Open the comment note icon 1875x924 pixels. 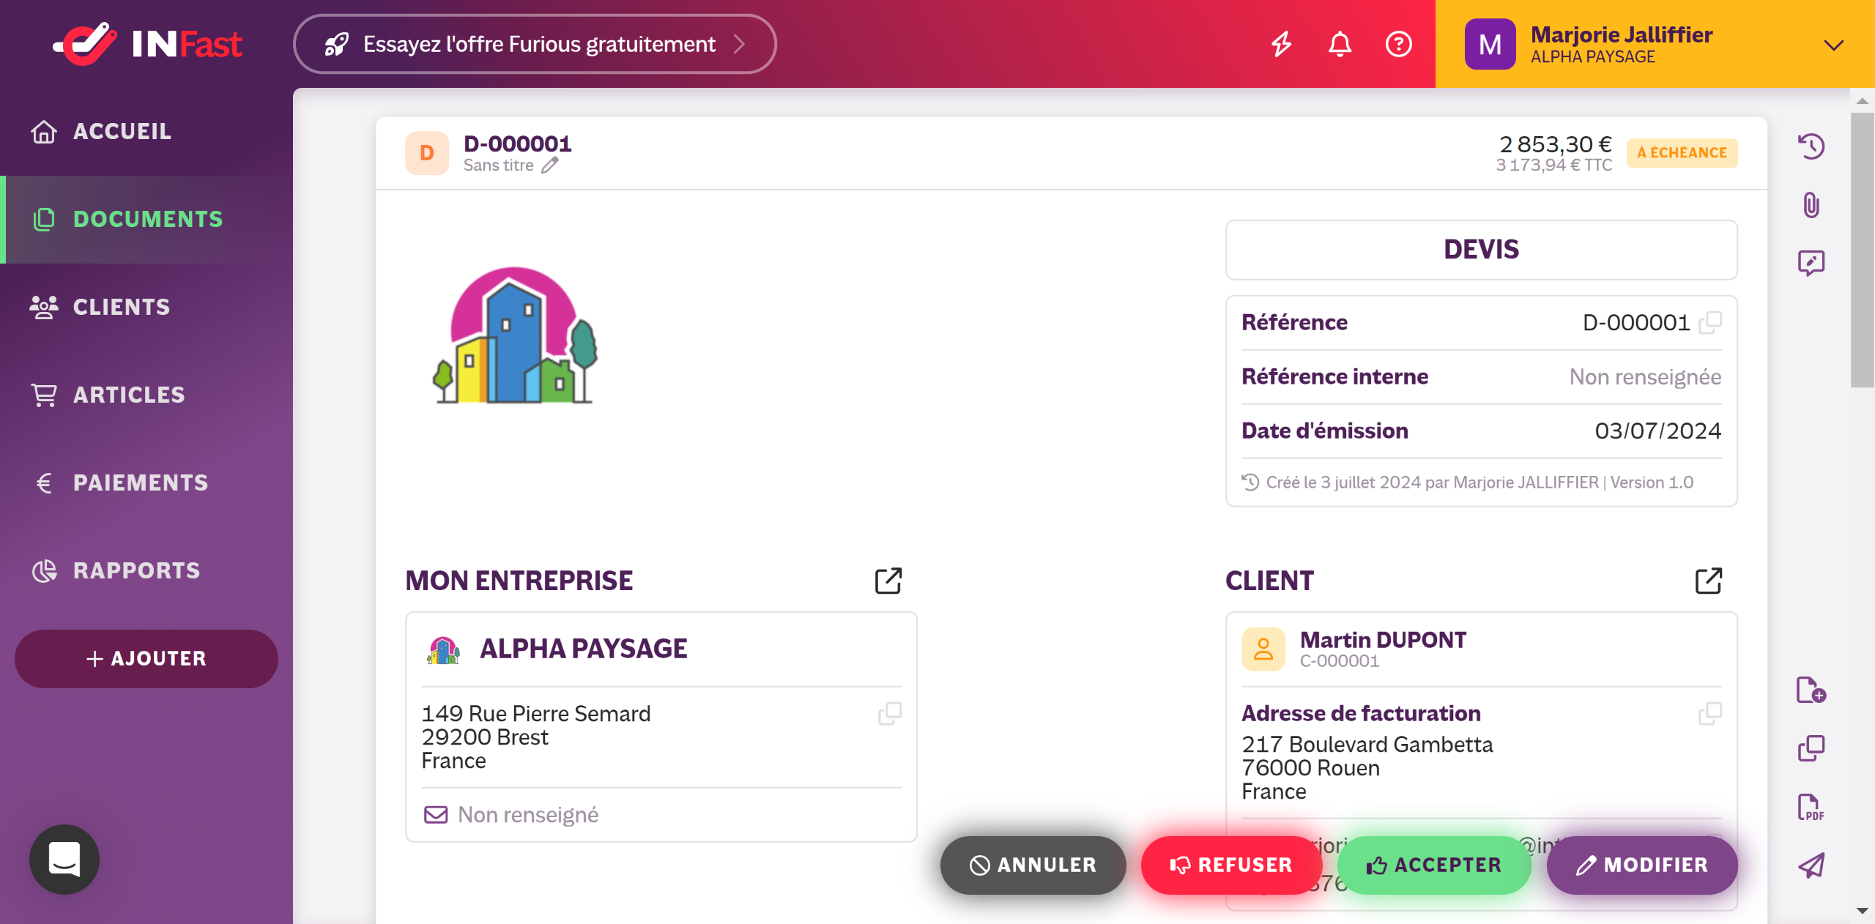pos(1811,263)
